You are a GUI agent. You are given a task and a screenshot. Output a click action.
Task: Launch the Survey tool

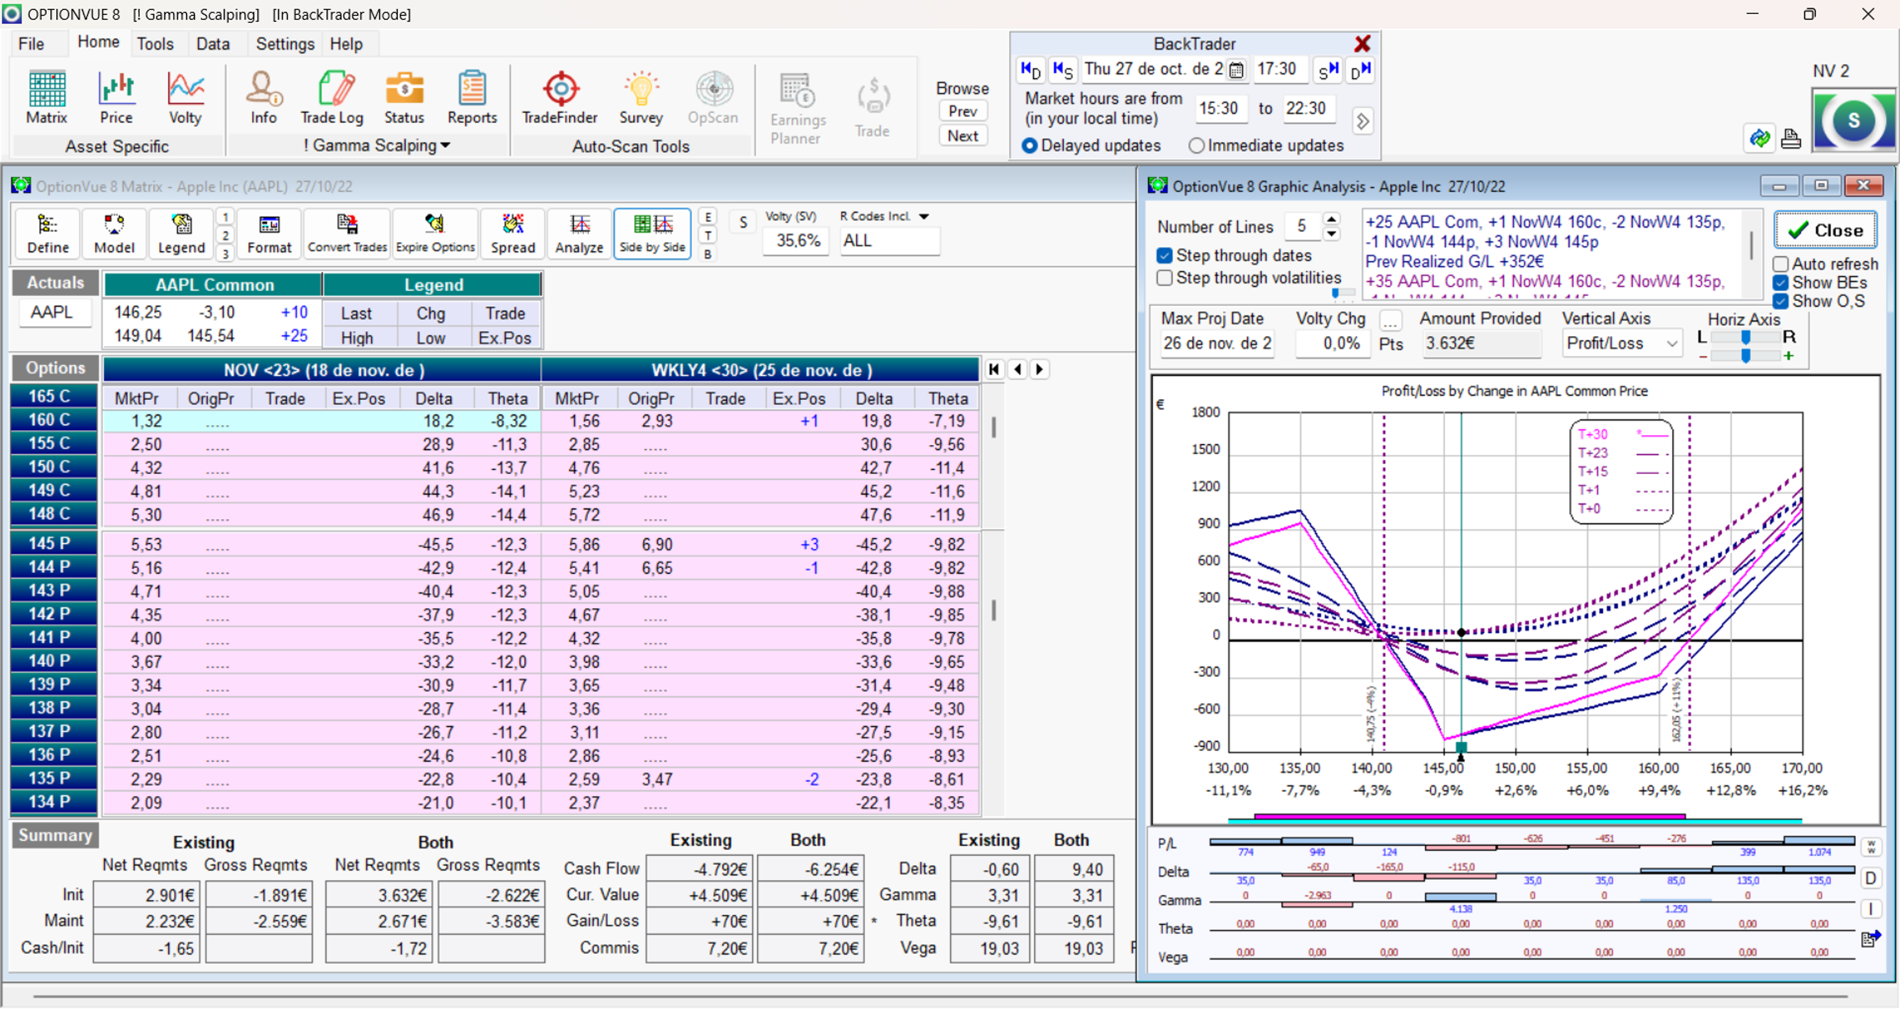click(641, 97)
